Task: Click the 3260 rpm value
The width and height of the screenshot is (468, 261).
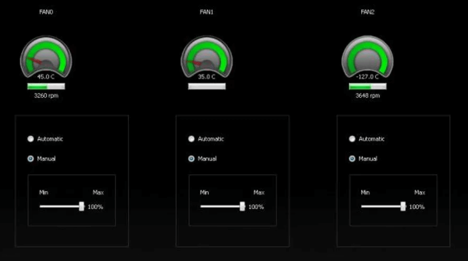Action: (46, 95)
